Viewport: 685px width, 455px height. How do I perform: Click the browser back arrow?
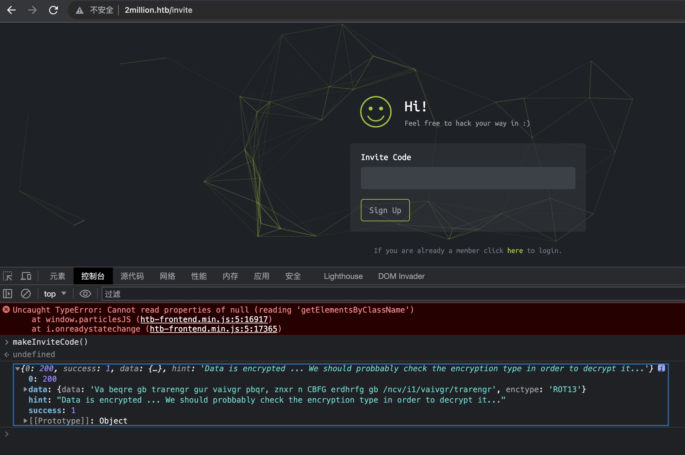11,10
